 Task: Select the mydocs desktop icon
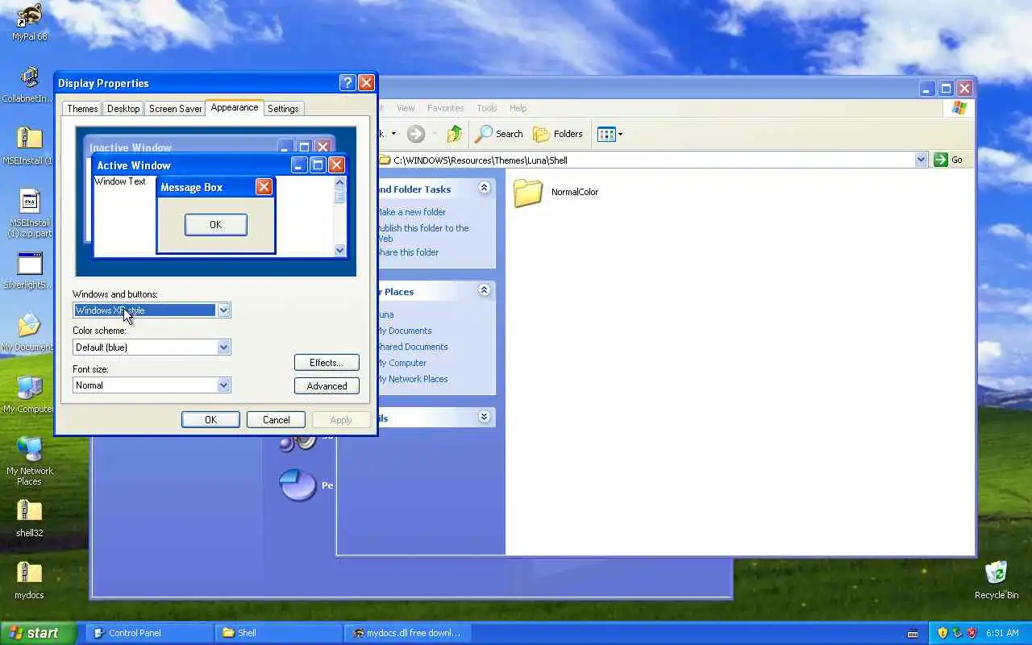[29, 580]
